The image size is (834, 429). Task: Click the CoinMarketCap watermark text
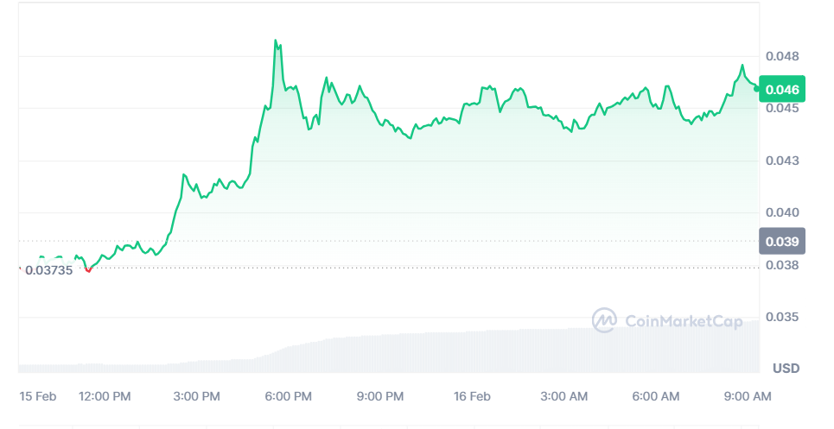(x=684, y=321)
